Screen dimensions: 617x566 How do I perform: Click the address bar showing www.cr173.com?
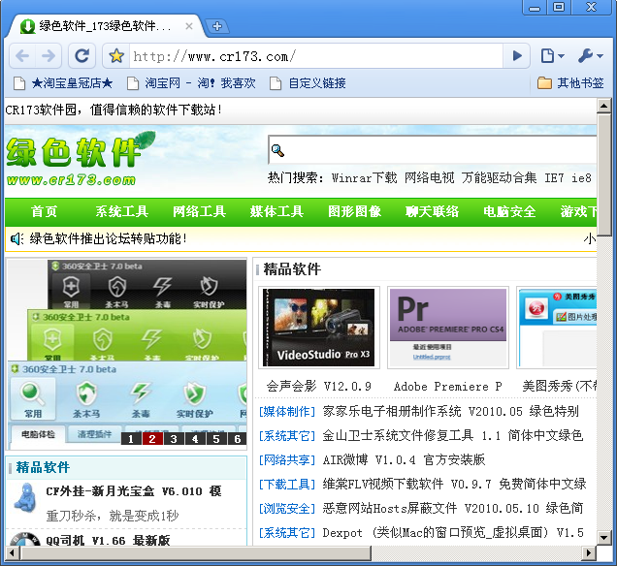(x=316, y=56)
